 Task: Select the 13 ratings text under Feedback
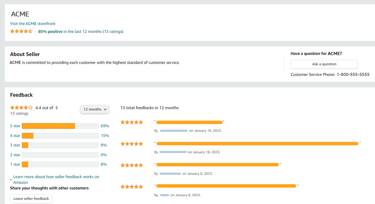click(19, 113)
